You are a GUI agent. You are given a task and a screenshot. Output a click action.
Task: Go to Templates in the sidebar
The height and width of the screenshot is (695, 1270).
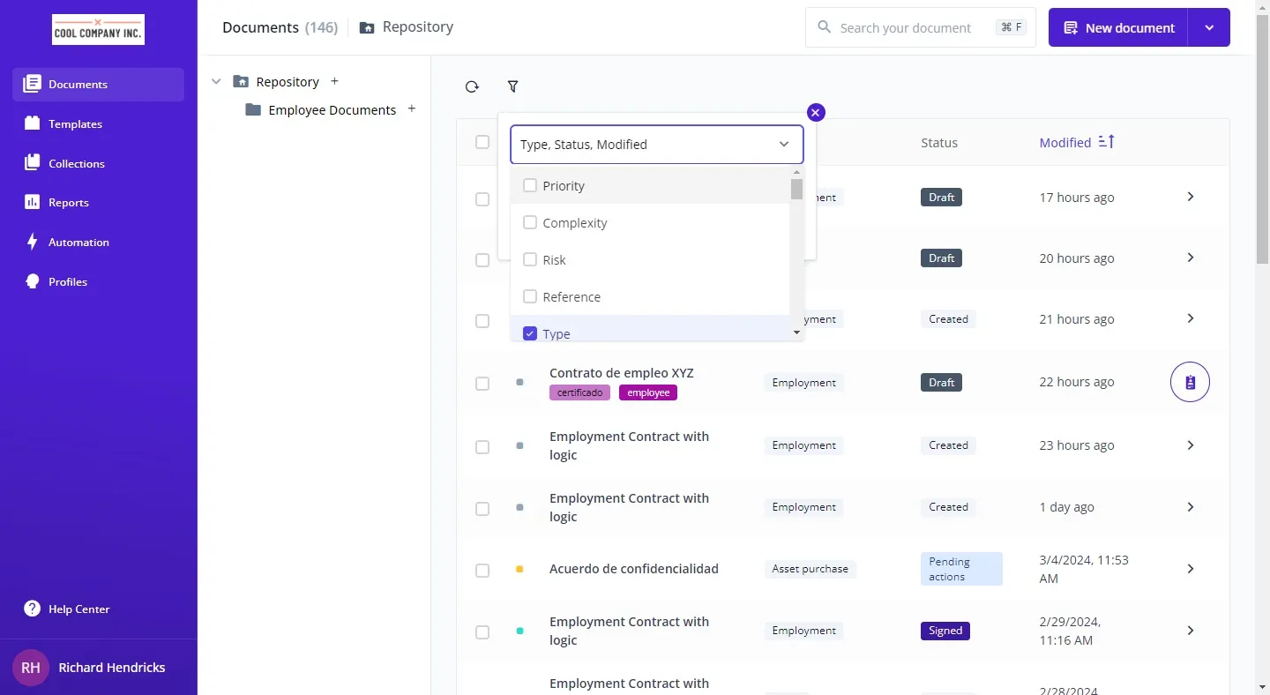point(75,124)
